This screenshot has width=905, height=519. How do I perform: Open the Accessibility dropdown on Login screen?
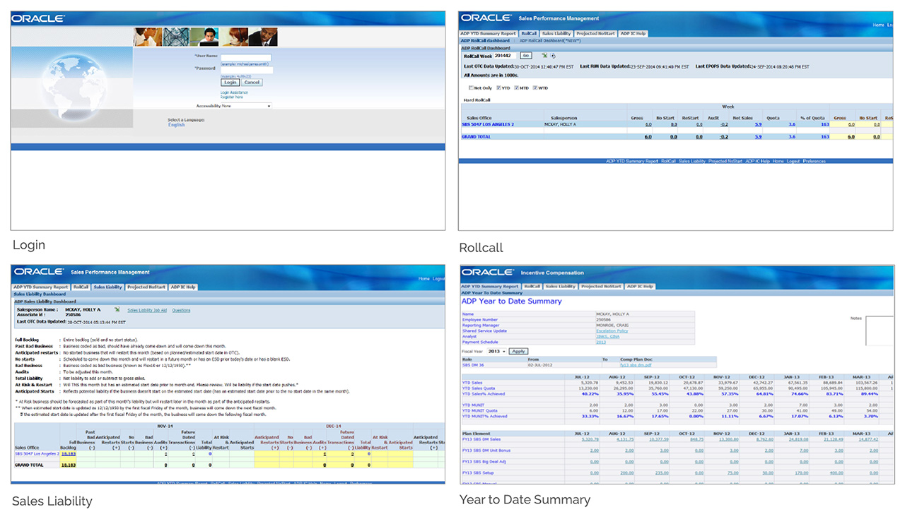(246, 106)
